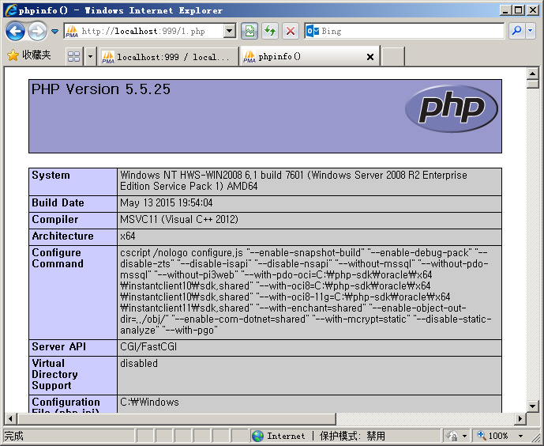Click the favorites star icon
The height and width of the screenshot is (446, 544).
(x=13, y=55)
